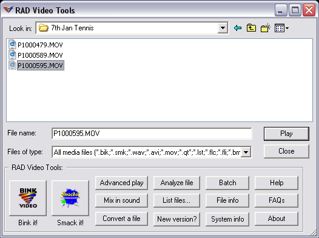The width and height of the screenshot is (319, 238).
Task: Click the Smack it! label
Action: point(70,223)
